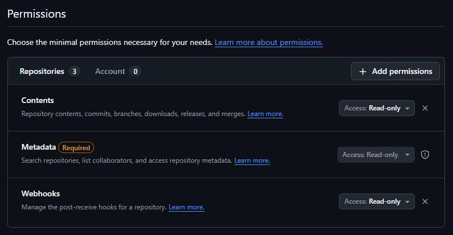Image resolution: width=453 pixels, height=235 pixels.
Task: Click the Webhooks permission heading
Action: pyautogui.click(x=40, y=194)
